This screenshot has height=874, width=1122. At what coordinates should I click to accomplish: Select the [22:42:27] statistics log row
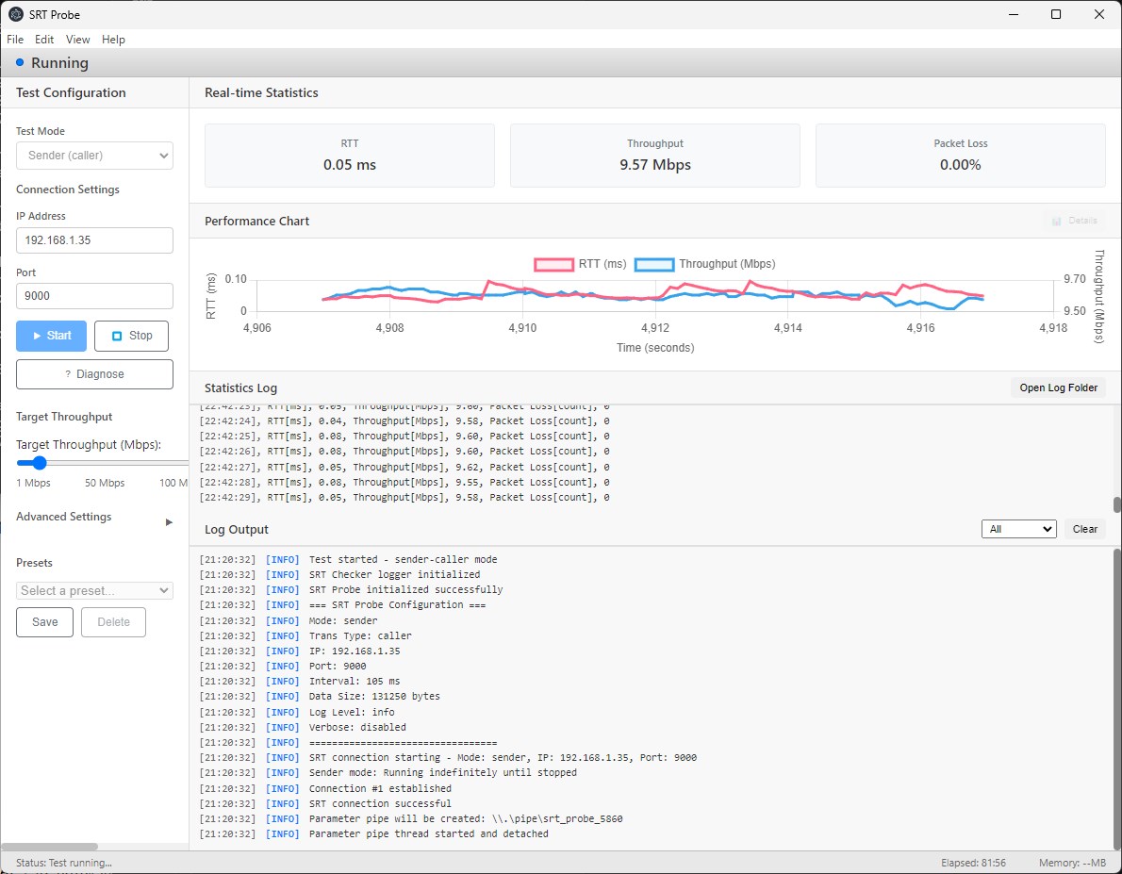click(x=404, y=467)
